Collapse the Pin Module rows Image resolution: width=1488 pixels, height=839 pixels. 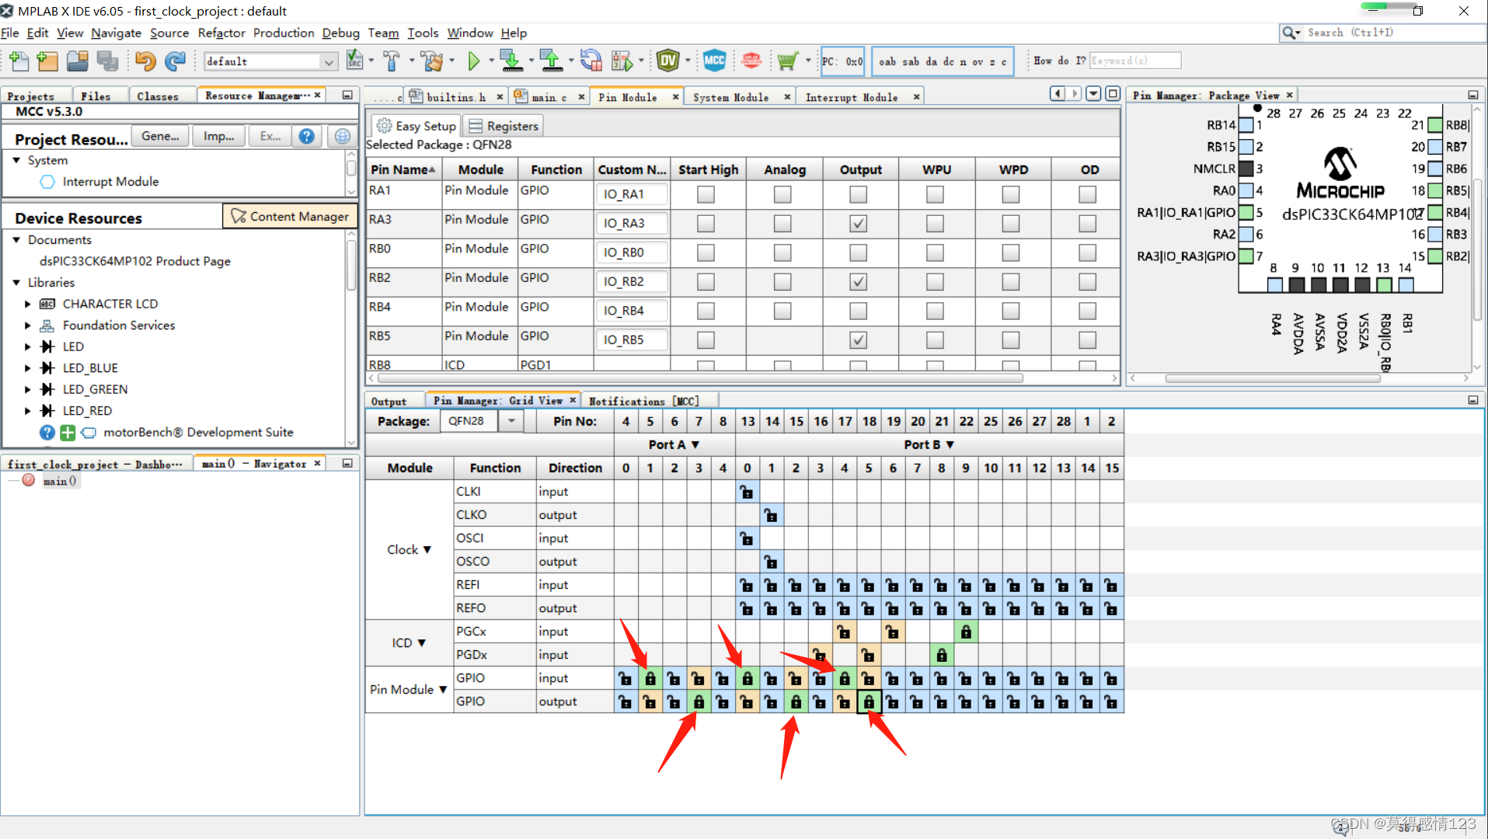[443, 690]
